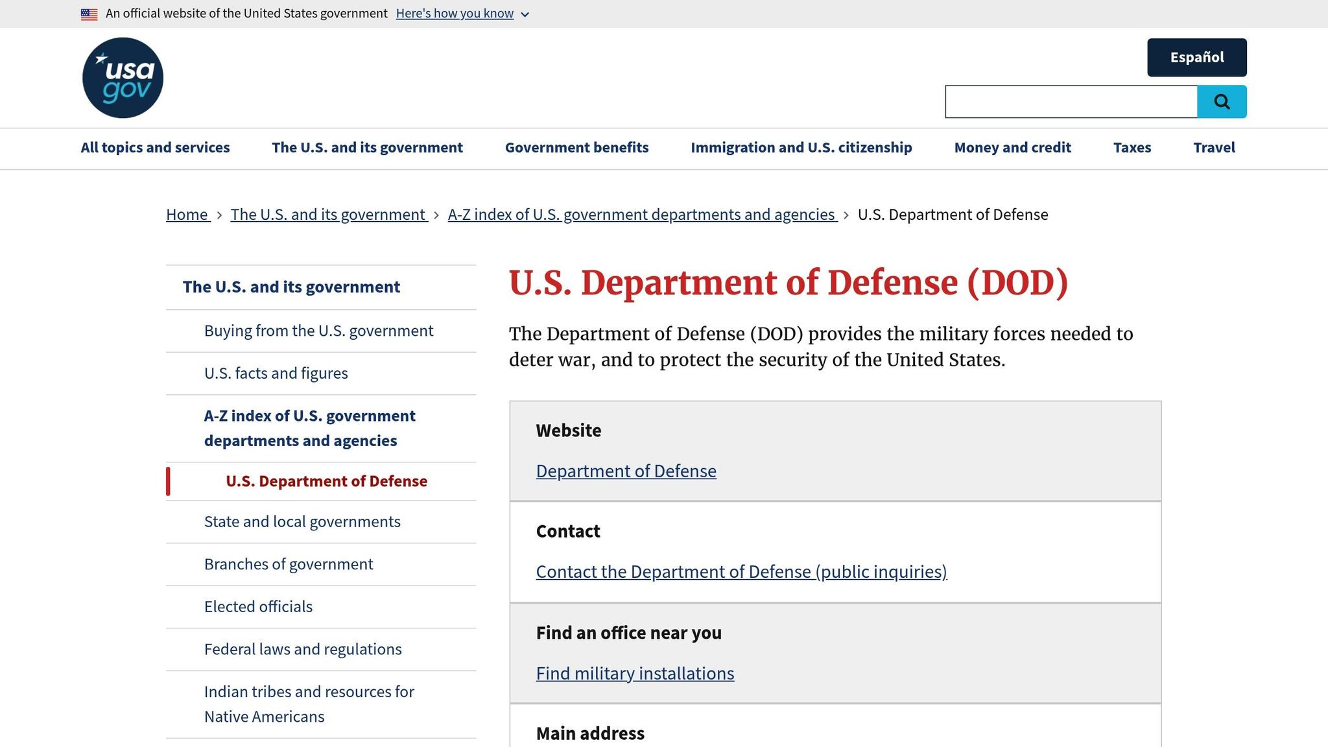
Task: Click the magnifying glass search button
Action: coord(1222,102)
